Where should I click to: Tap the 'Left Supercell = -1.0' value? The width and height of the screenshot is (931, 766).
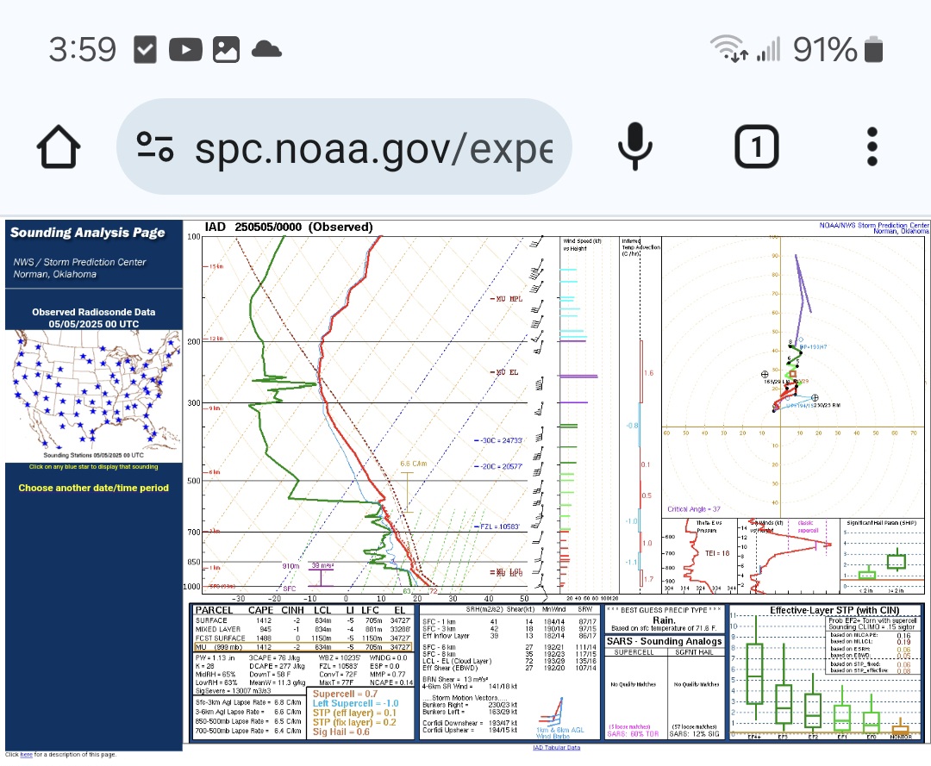(x=355, y=703)
